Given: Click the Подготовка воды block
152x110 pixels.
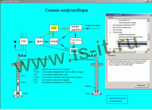Looking at the screenshot, I should (76, 41).
